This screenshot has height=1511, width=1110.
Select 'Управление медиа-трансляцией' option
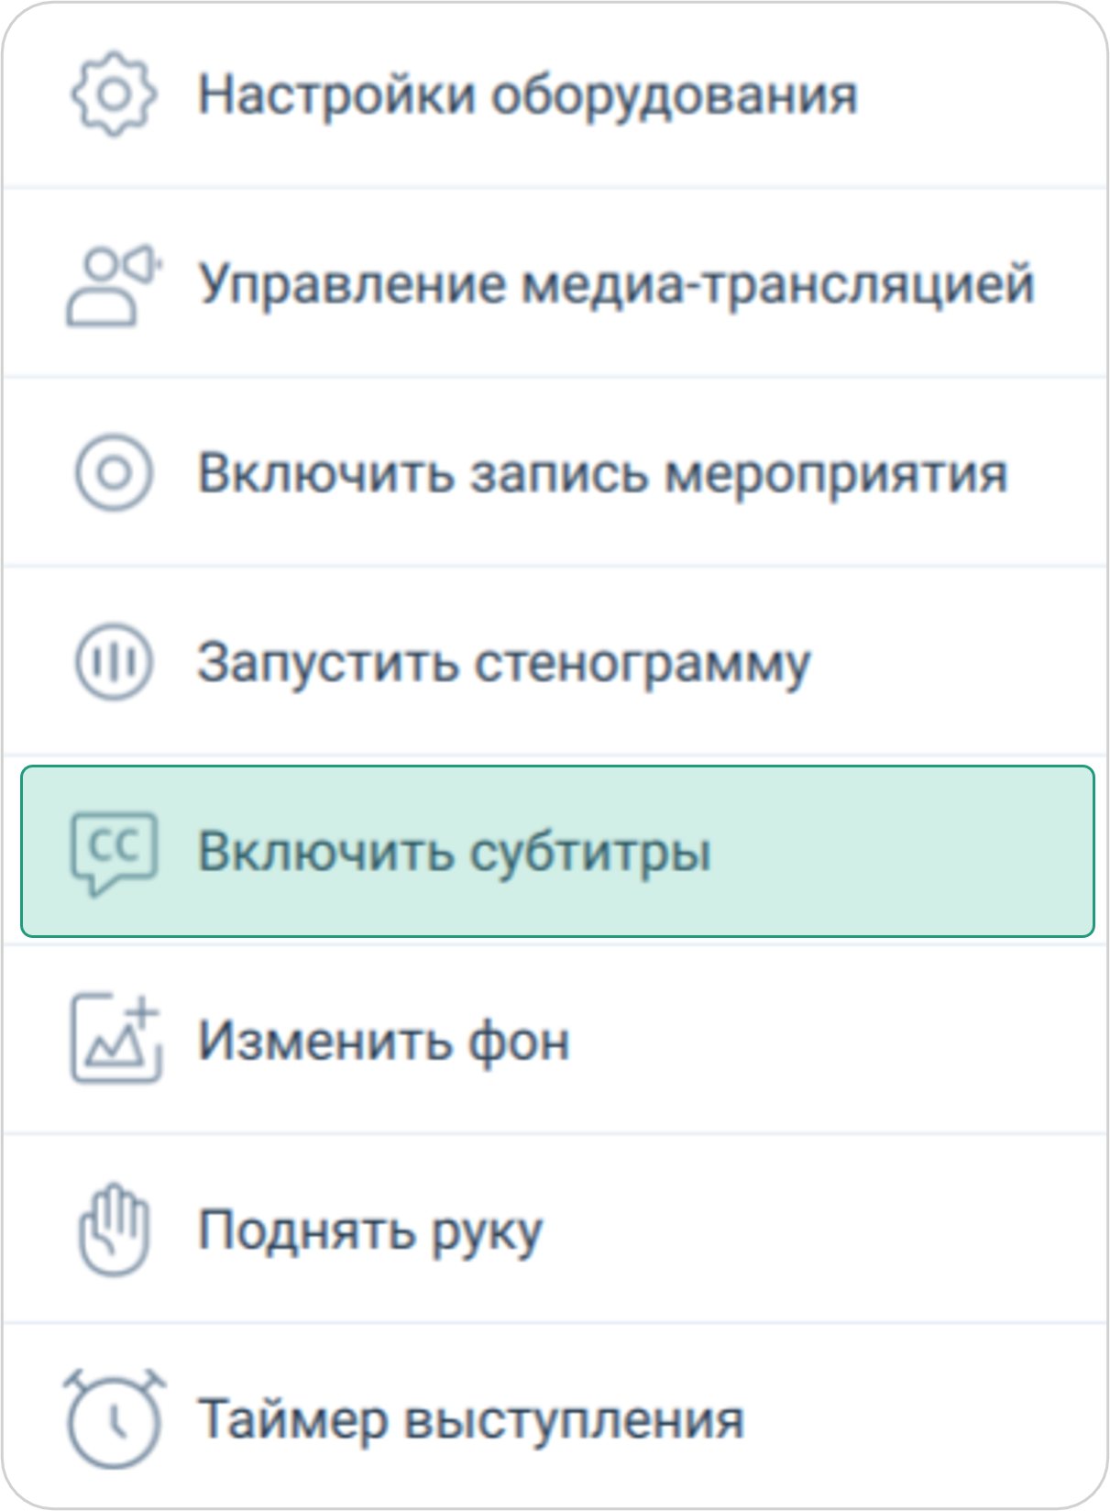point(616,284)
